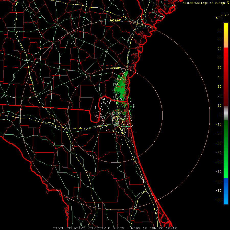Click the scale value -50
Image resolution: width=230 pixels, height=230 pixels.
click(x=218, y=162)
